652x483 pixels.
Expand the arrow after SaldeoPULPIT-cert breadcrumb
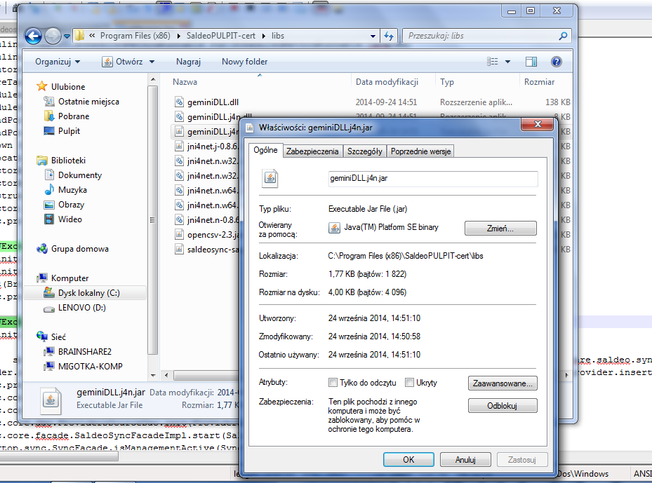point(264,36)
